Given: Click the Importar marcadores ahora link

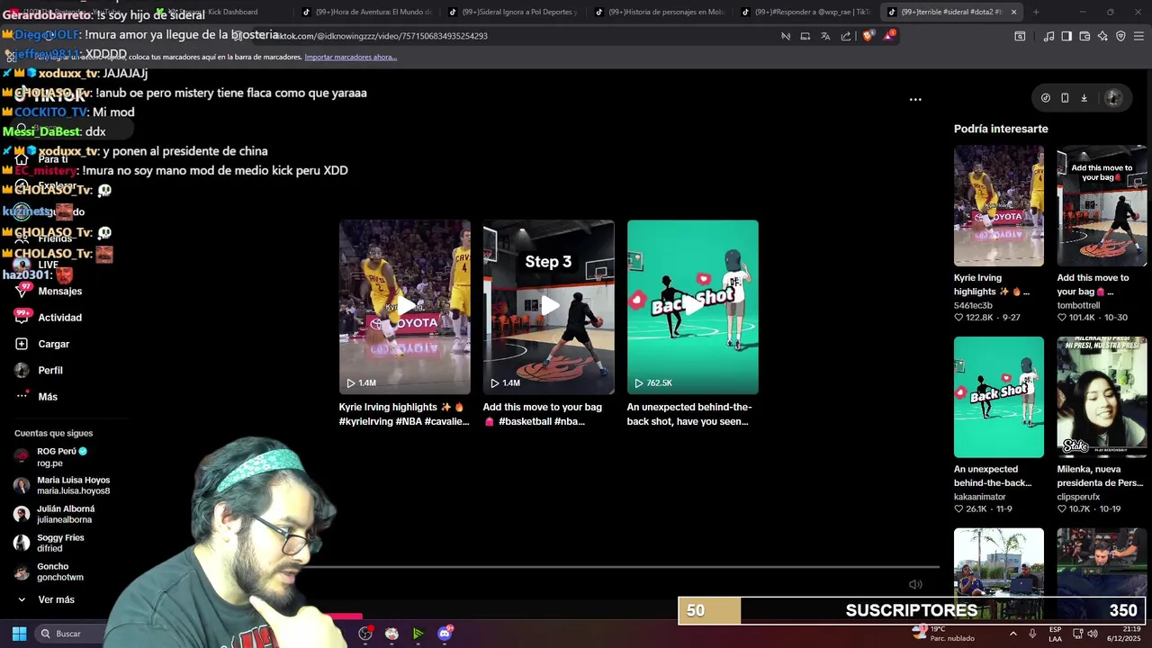Looking at the screenshot, I should pyautogui.click(x=350, y=57).
